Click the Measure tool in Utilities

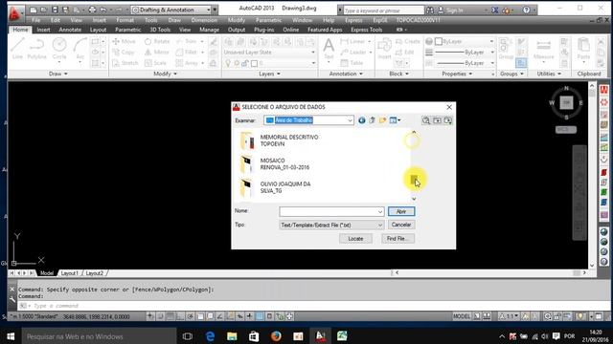coord(543,49)
